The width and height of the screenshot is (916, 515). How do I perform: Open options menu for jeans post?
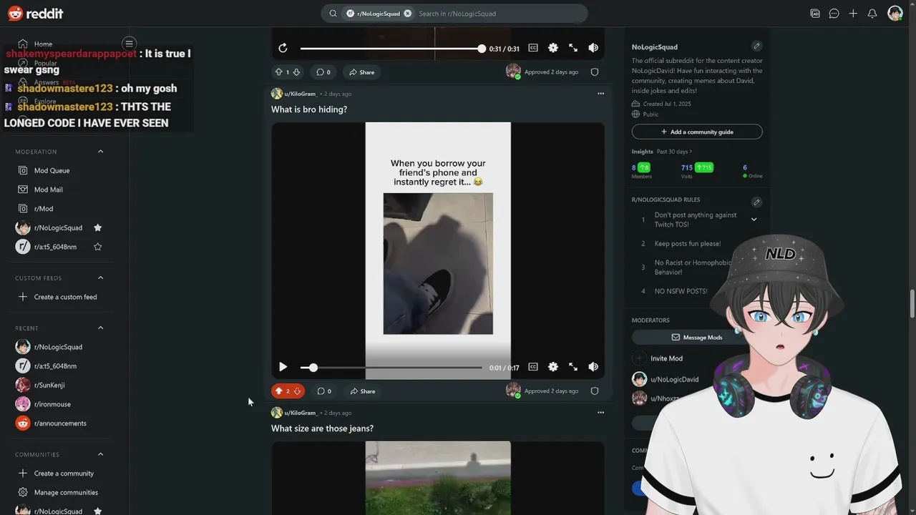tap(600, 413)
